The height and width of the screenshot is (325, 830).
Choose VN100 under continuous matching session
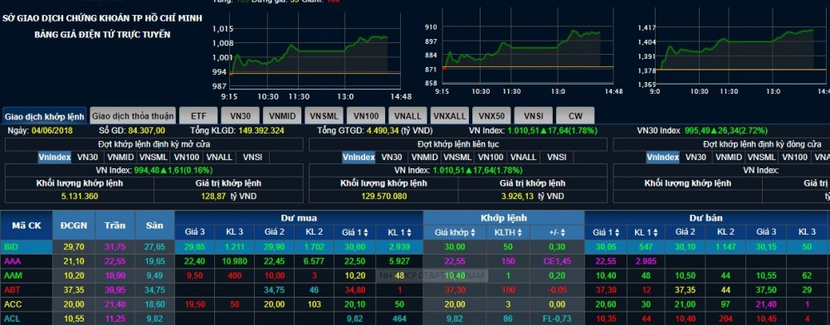(x=491, y=157)
